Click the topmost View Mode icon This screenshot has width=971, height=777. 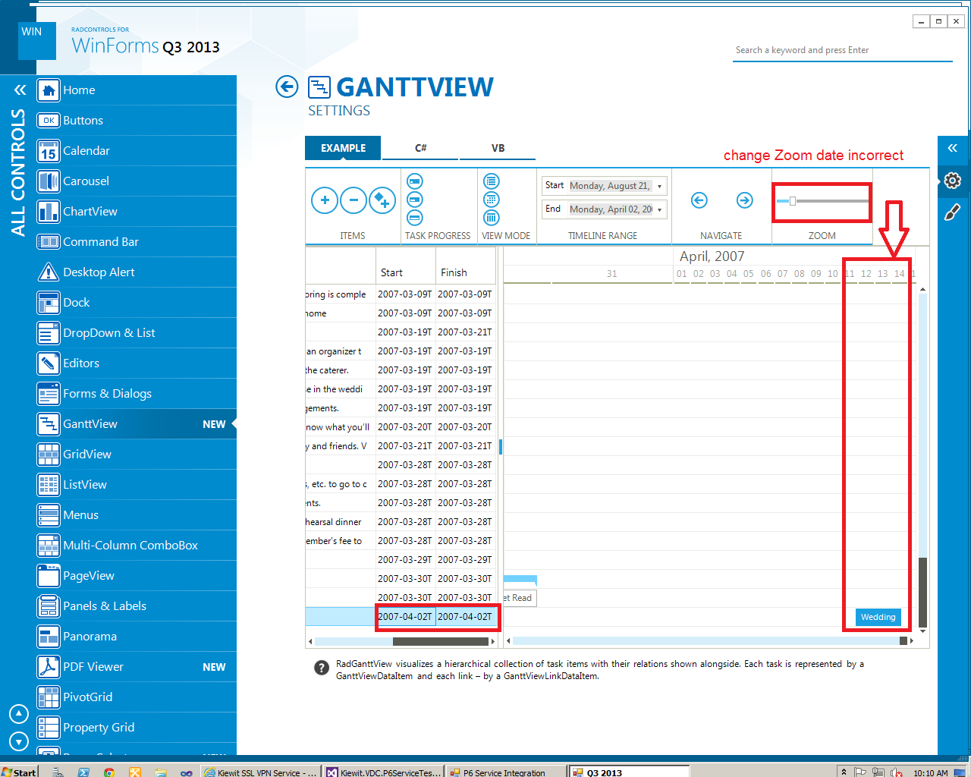coord(492,181)
